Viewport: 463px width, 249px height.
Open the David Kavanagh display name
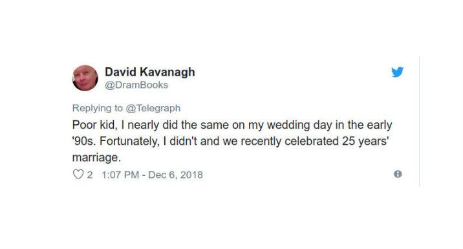click(x=150, y=72)
